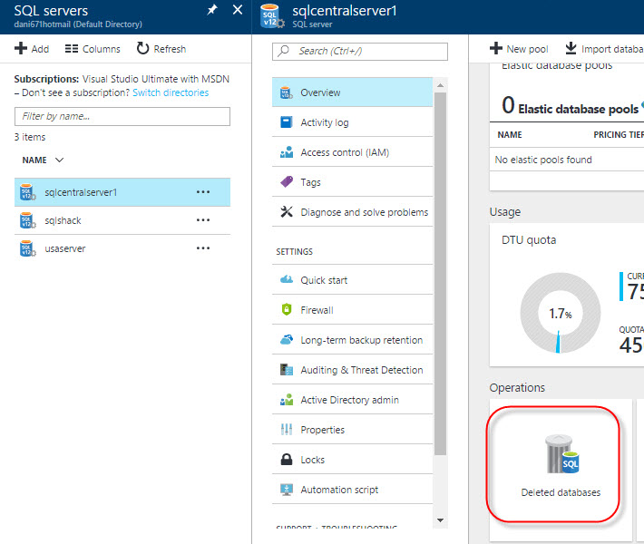Click the Activity log book icon
The image size is (644, 544).
(x=287, y=122)
